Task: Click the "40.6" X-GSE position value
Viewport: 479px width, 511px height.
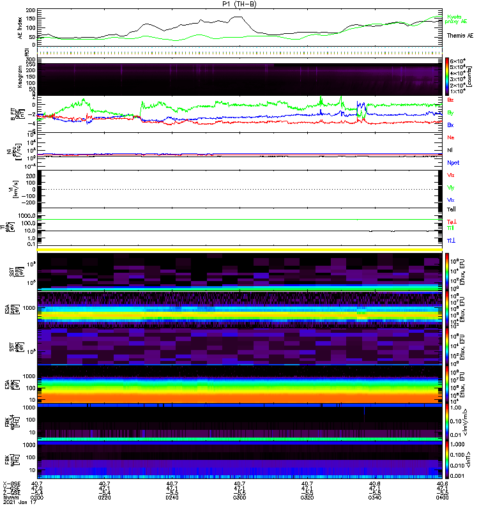Action: click(442, 484)
